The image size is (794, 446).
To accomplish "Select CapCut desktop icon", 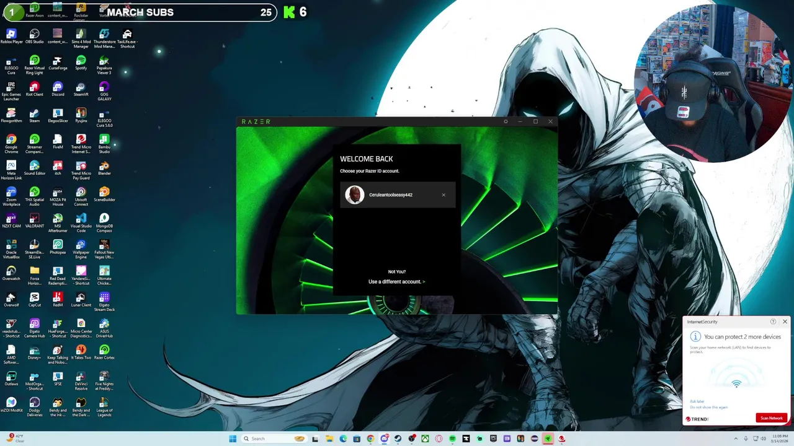I will click(x=34, y=300).
